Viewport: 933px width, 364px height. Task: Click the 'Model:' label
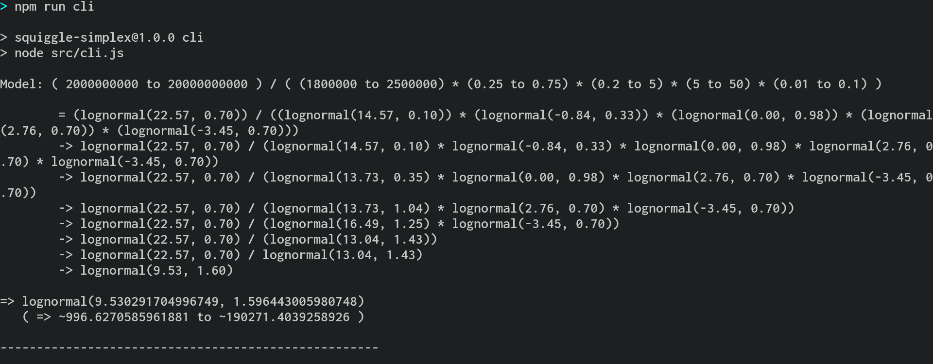(21, 84)
